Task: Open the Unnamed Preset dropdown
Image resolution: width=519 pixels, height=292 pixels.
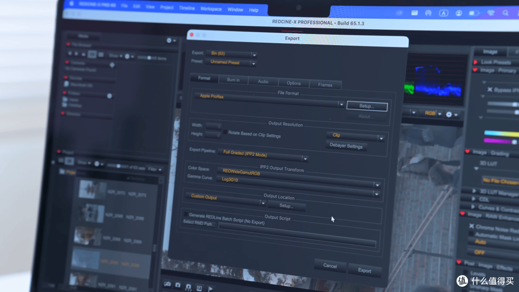Action: [x=231, y=62]
